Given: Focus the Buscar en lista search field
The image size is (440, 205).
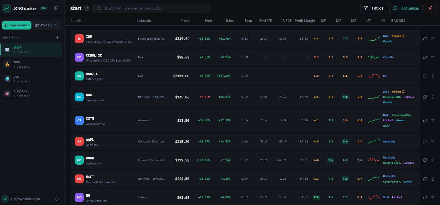Looking at the screenshot, I should click(152, 8).
